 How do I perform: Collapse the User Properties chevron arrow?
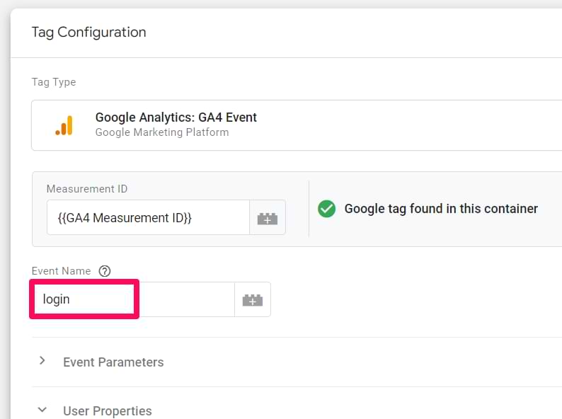tap(42, 410)
